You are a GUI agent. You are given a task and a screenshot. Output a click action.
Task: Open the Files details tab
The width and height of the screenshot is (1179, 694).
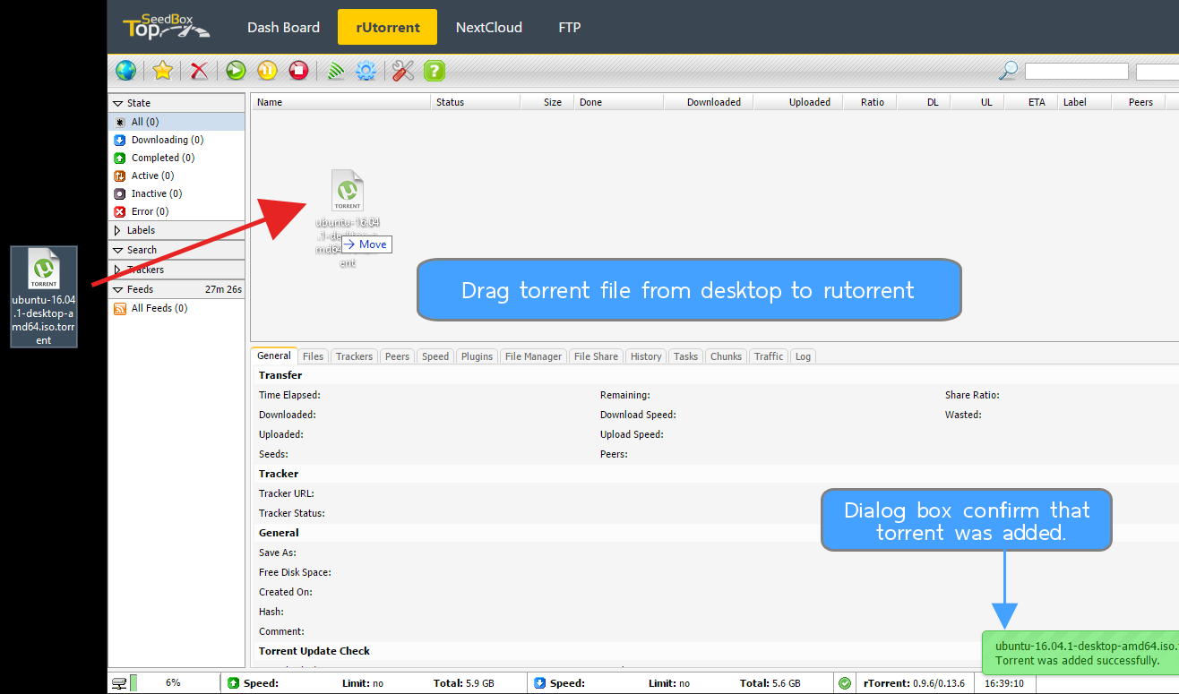(x=314, y=356)
